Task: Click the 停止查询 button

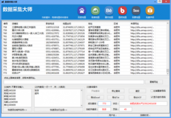Action: click(116, 91)
